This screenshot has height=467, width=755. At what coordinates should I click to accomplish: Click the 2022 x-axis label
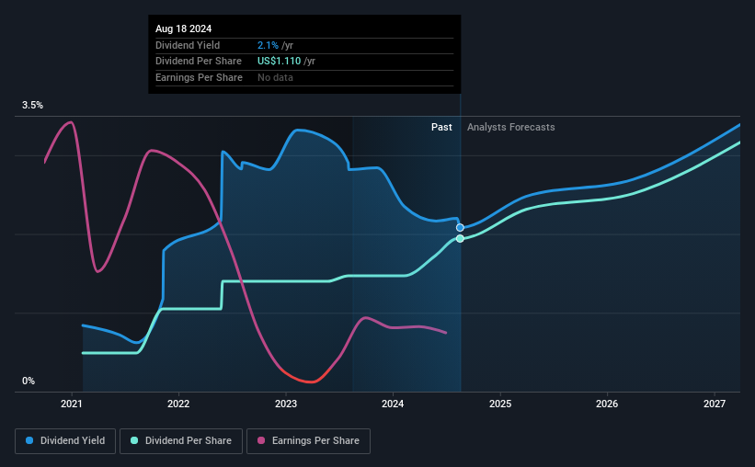point(178,404)
